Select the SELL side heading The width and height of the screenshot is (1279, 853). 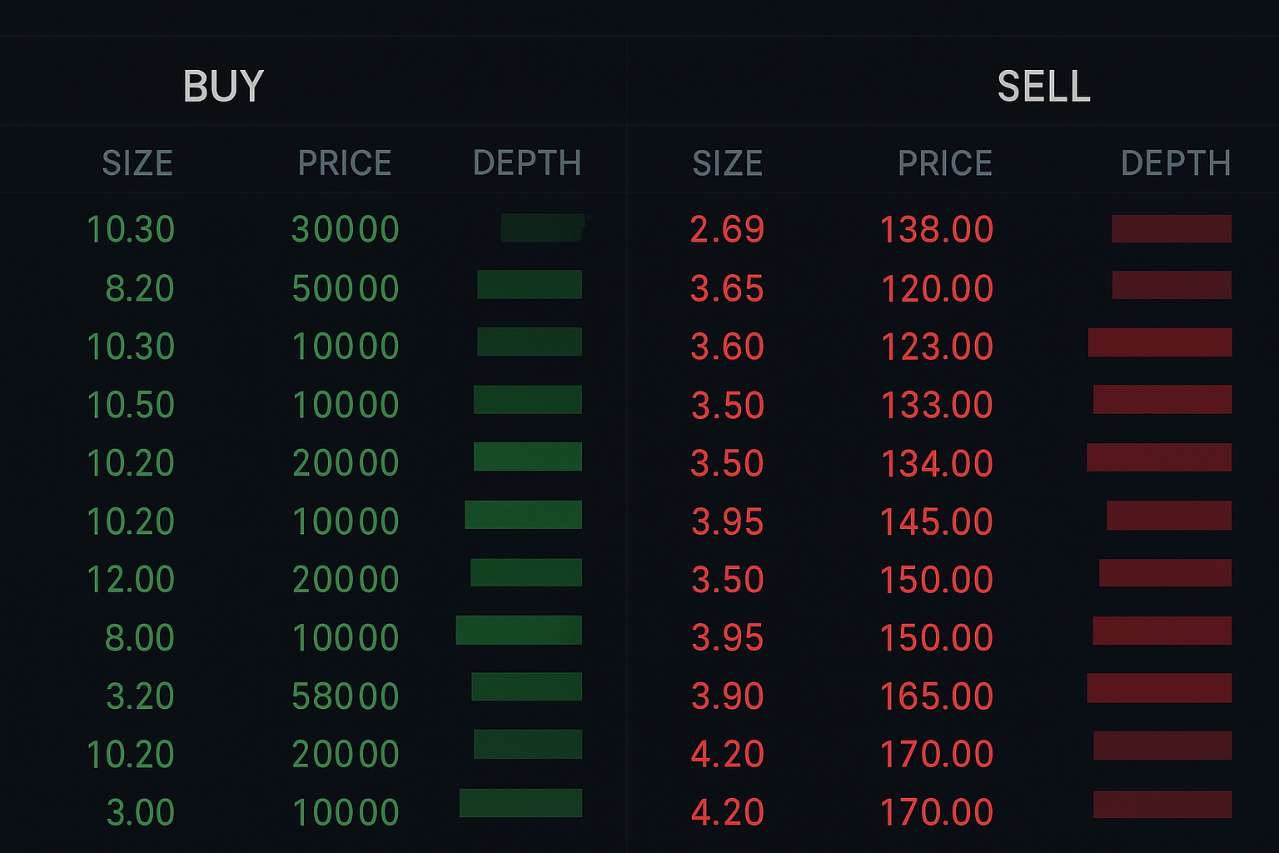(x=1043, y=87)
